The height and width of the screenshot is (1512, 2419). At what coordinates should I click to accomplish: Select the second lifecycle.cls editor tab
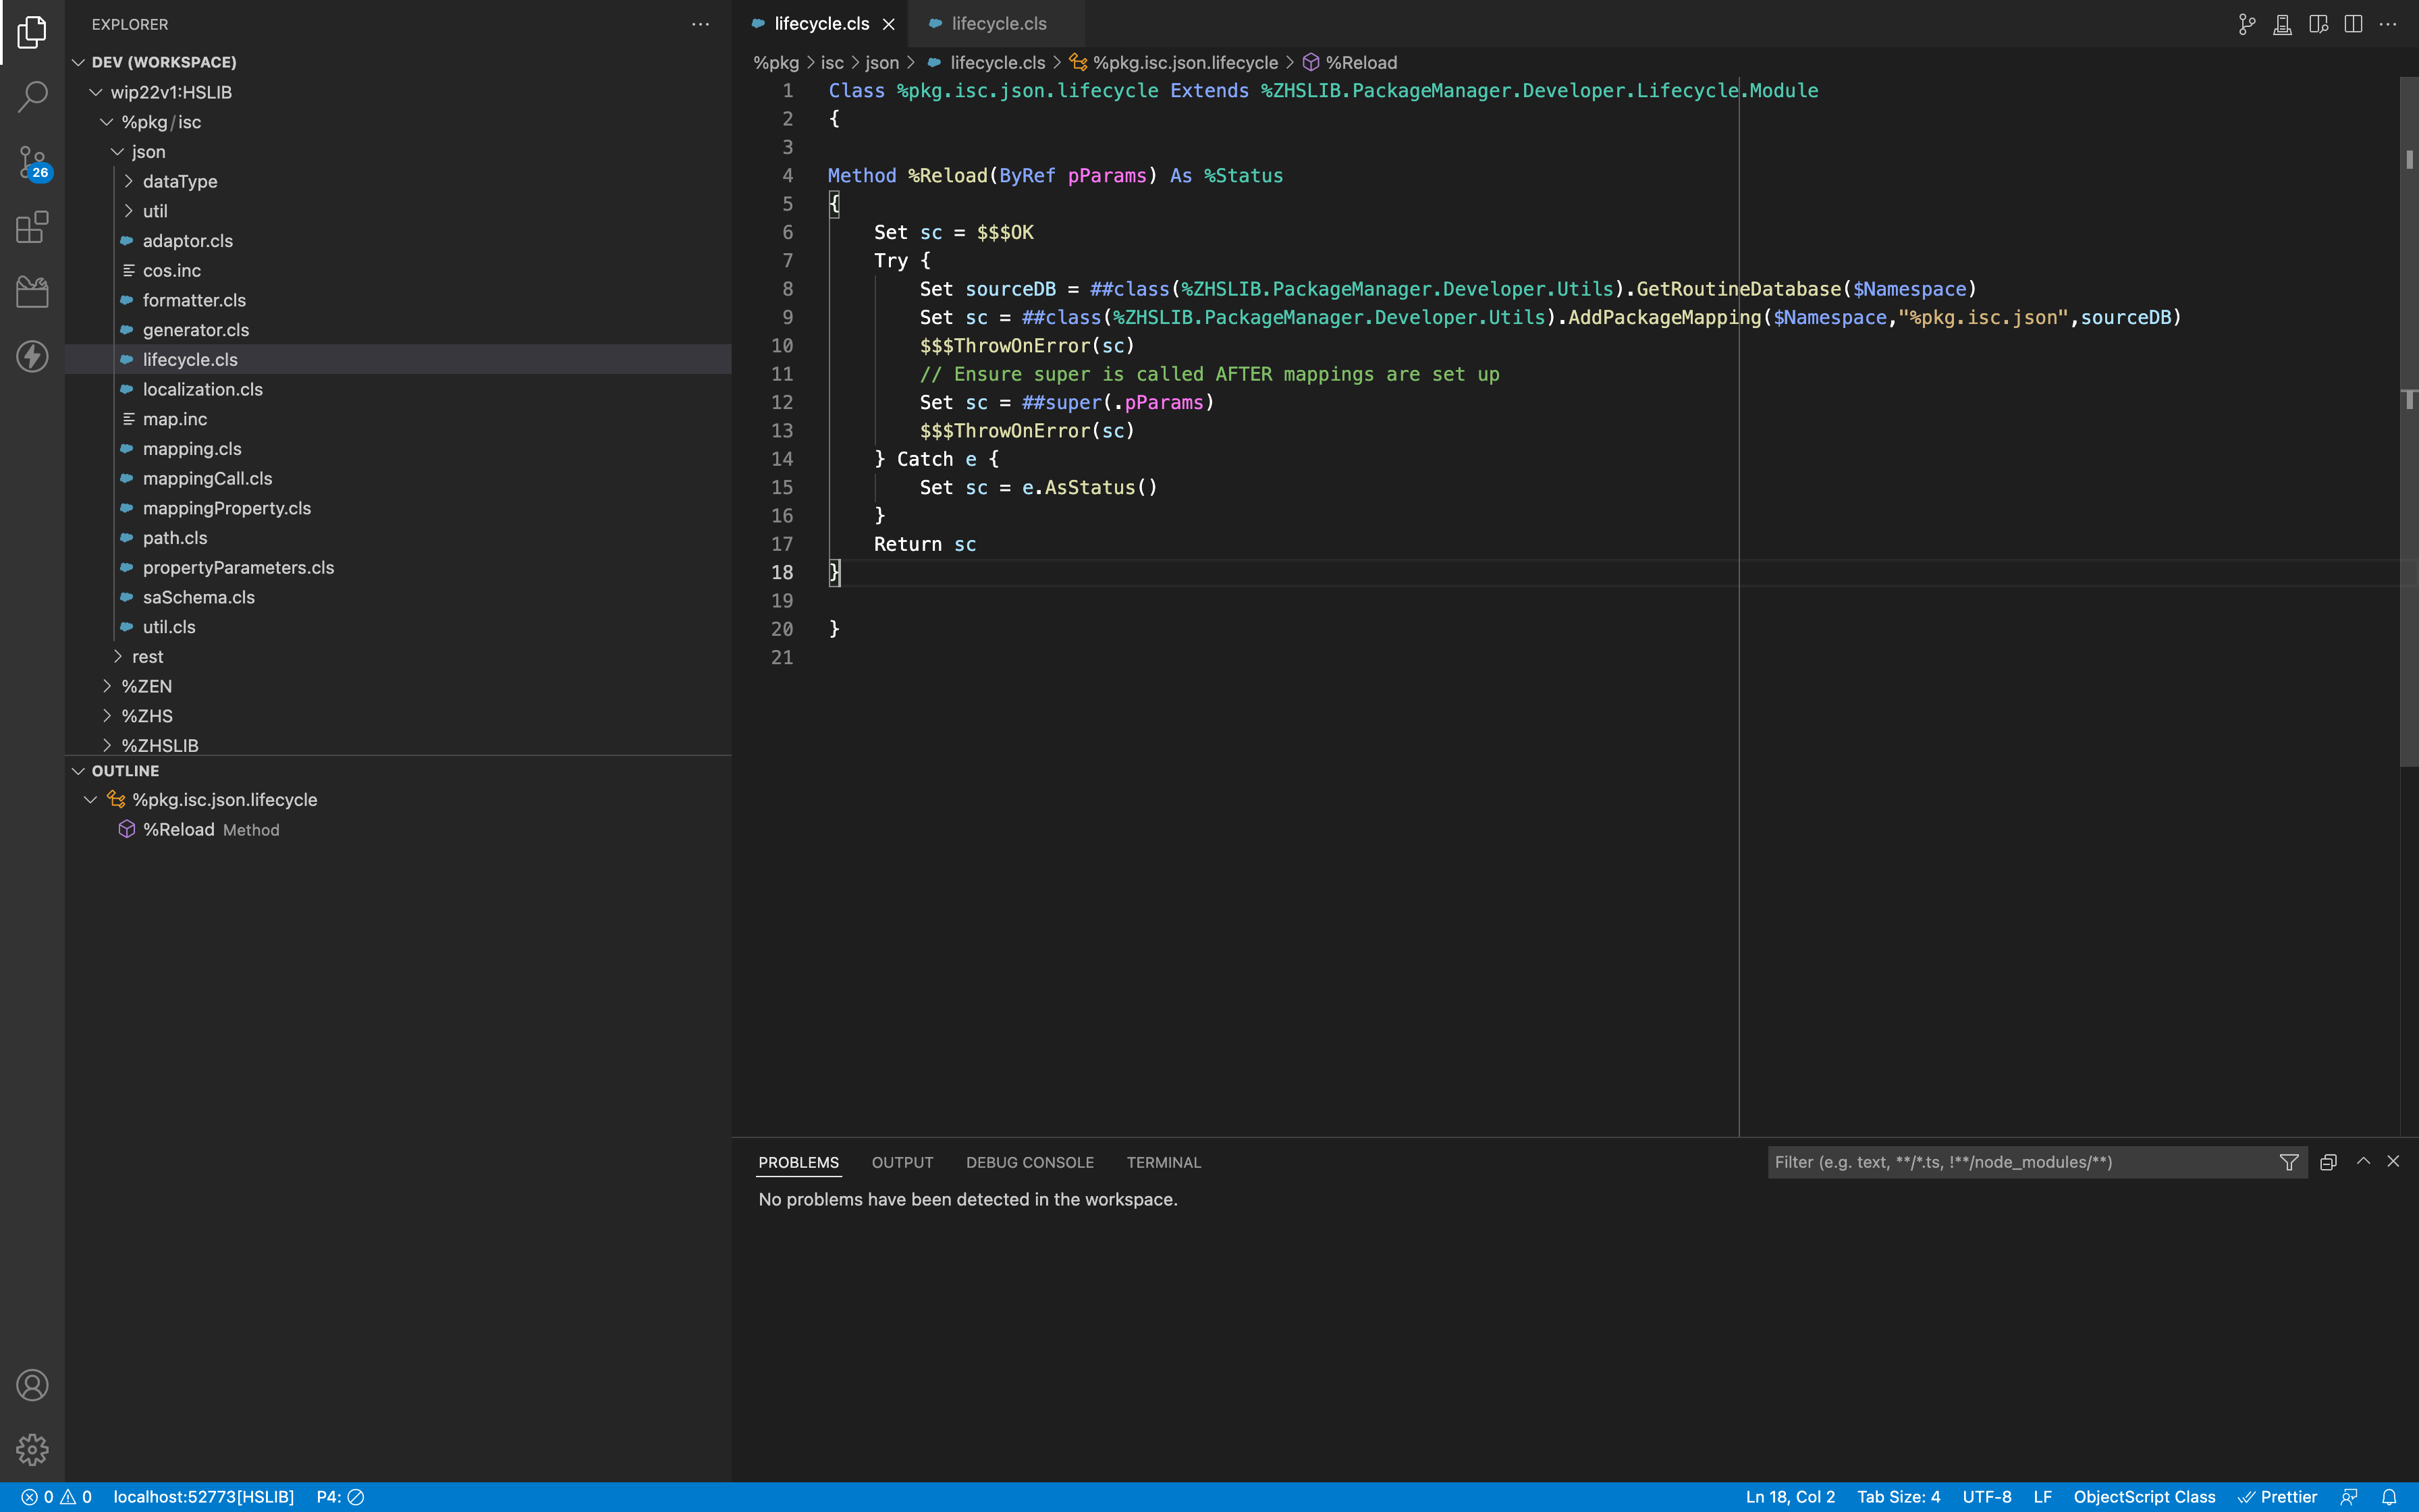pos(995,23)
